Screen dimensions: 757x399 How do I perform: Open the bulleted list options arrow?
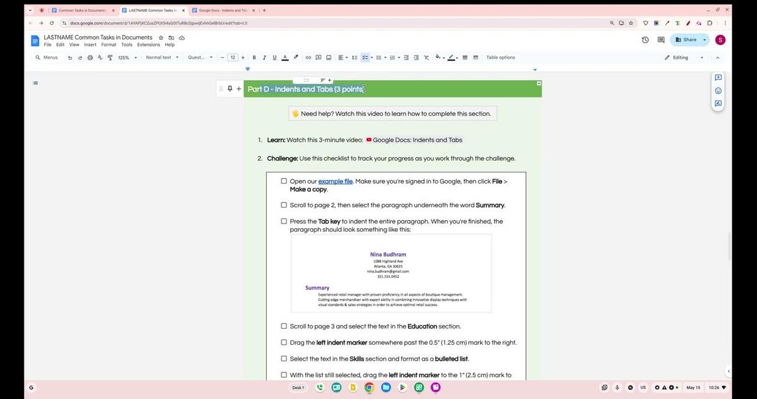click(x=385, y=57)
